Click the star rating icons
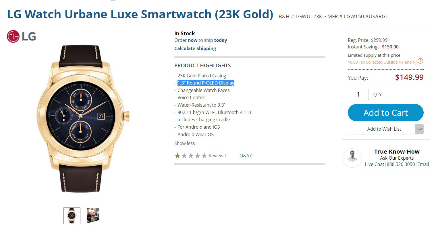 point(191,156)
